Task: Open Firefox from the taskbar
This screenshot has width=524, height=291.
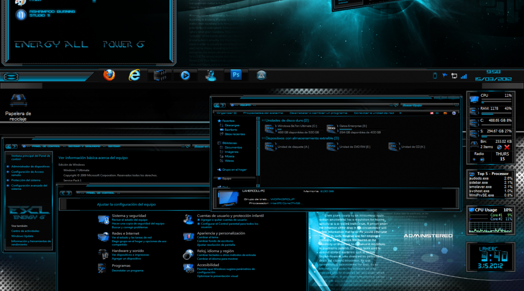Action: click(x=109, y=75)
